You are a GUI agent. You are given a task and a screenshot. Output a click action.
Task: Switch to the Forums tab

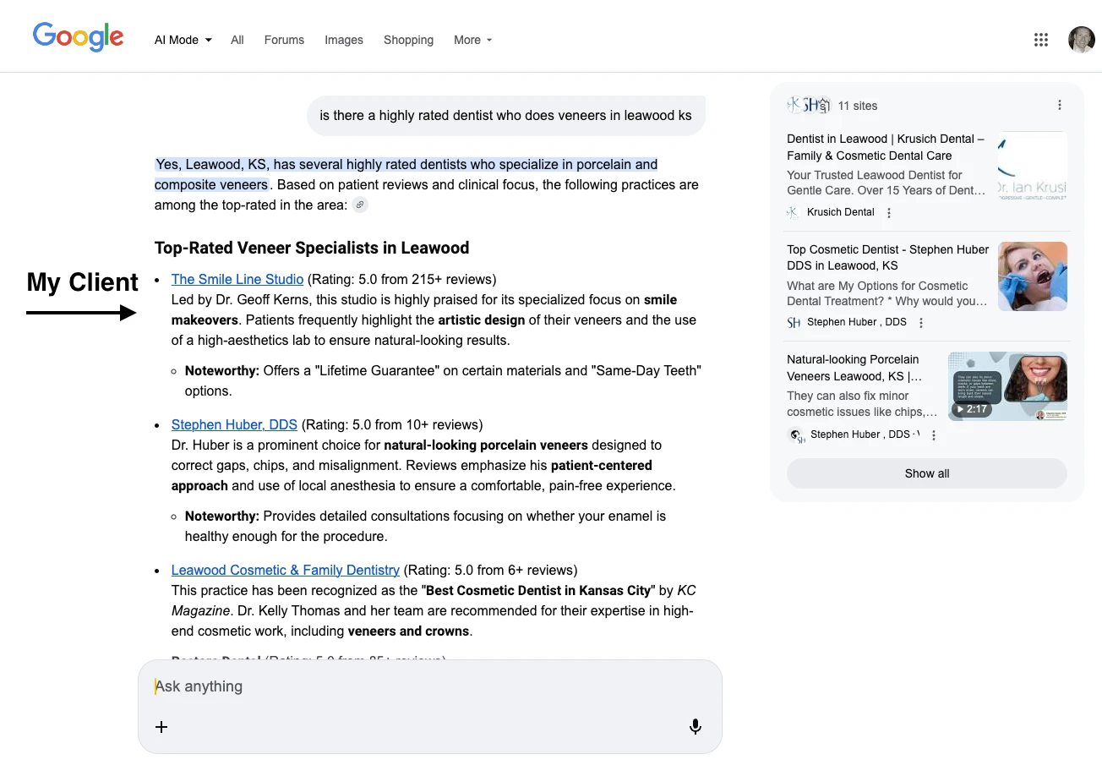point(284,40)
